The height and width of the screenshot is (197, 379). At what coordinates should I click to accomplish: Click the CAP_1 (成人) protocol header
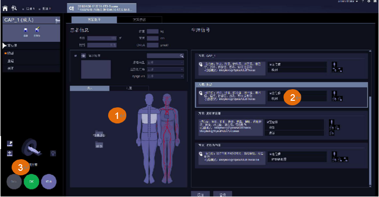tap(31, 20)
